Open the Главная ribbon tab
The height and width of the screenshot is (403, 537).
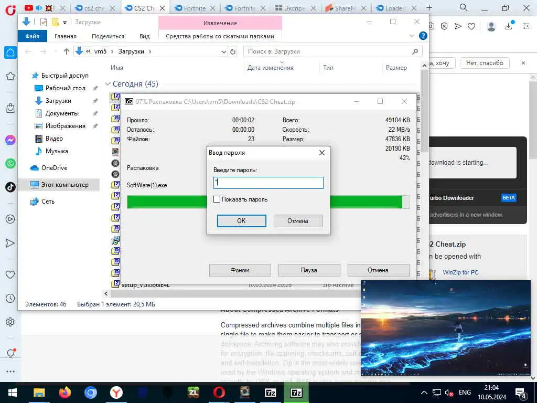pos(66,36)
